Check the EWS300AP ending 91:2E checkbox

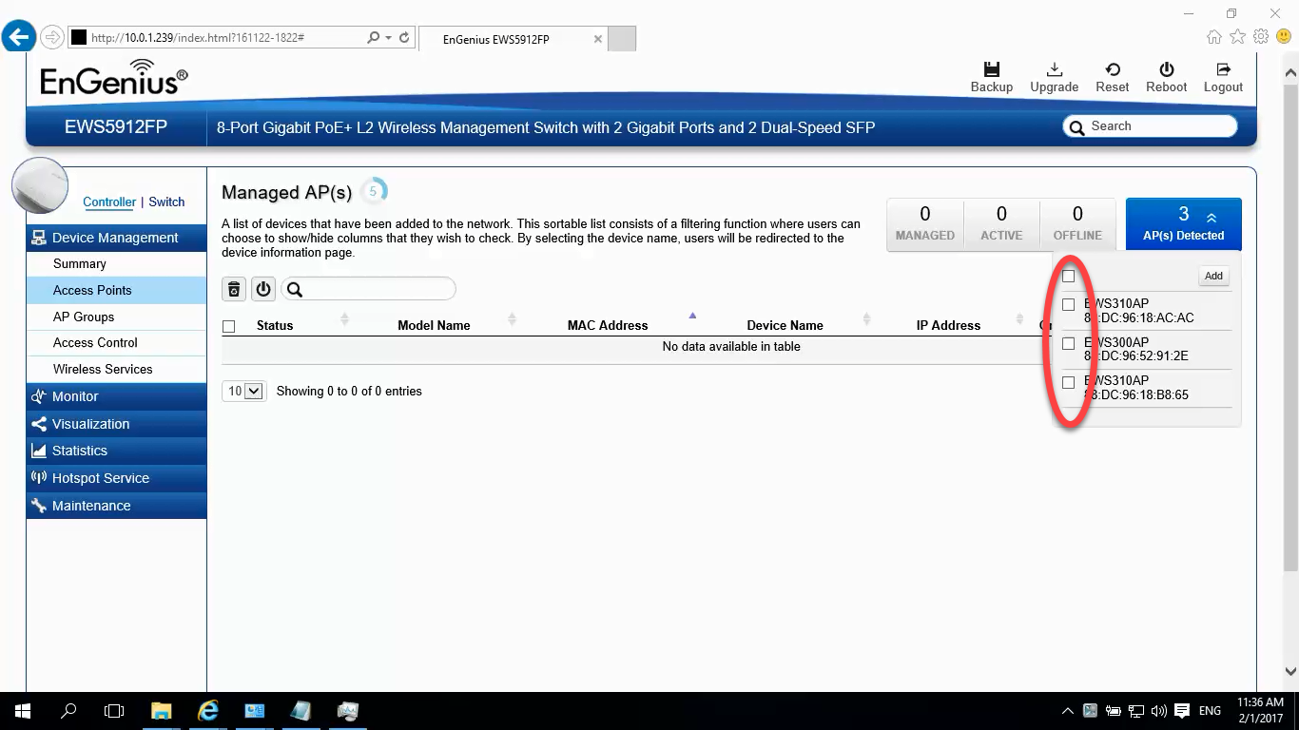pos(1068,343)
